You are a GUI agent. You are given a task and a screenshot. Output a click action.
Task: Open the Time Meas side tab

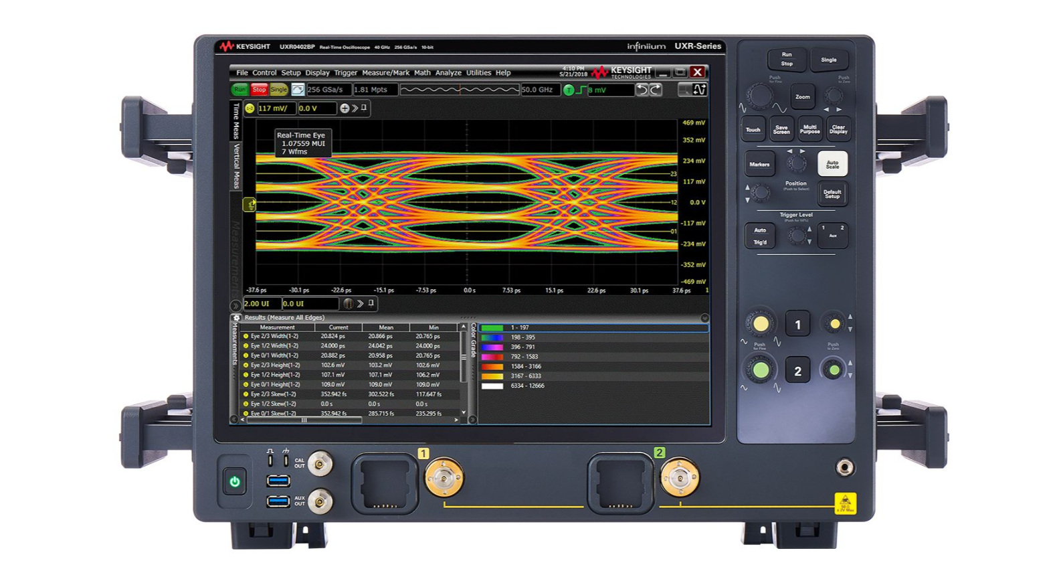[x=235, y=120]
